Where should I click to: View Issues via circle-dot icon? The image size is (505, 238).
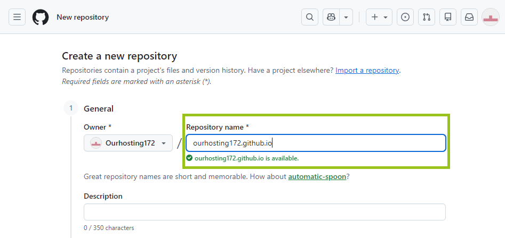[405, 17]
